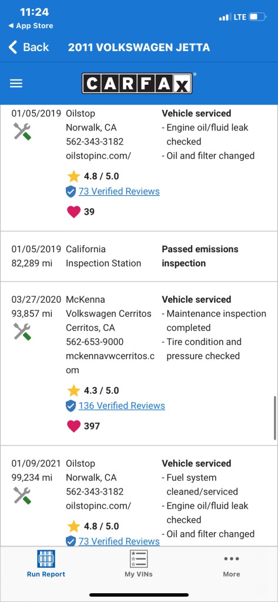Switch to the My VINs tab
Viewport: 278px width, 602px height.
[139, 564]
